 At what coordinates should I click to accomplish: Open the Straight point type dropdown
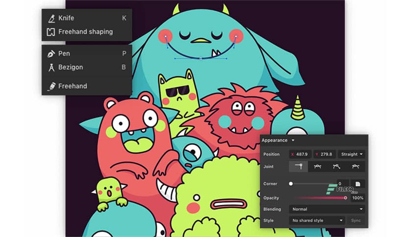(x=352, y=154)
